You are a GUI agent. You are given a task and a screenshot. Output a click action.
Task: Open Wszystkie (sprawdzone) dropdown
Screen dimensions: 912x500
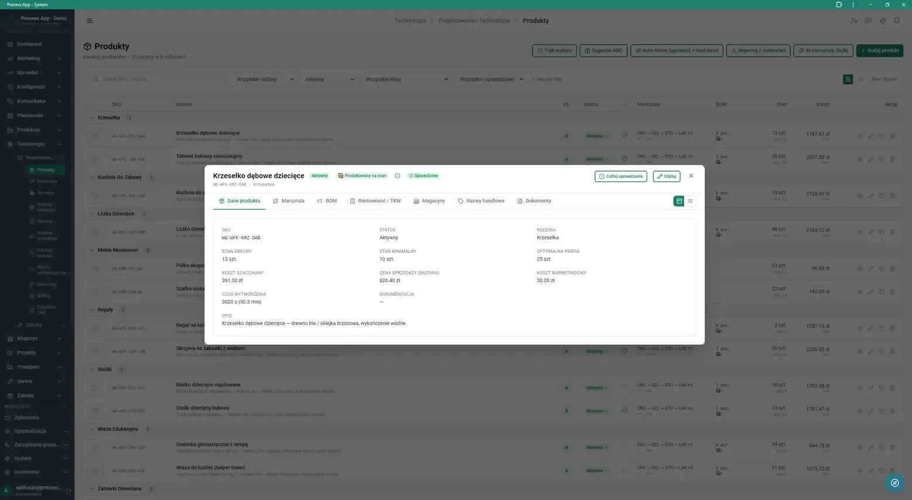[491, 79]
